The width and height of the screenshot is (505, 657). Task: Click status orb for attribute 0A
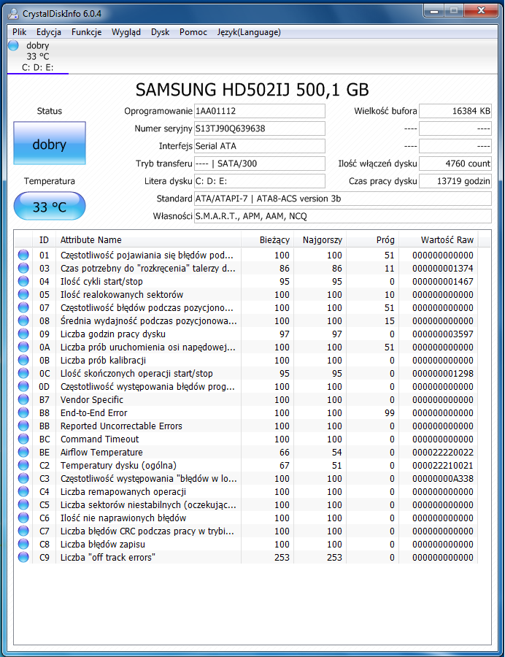coord(23,347)
